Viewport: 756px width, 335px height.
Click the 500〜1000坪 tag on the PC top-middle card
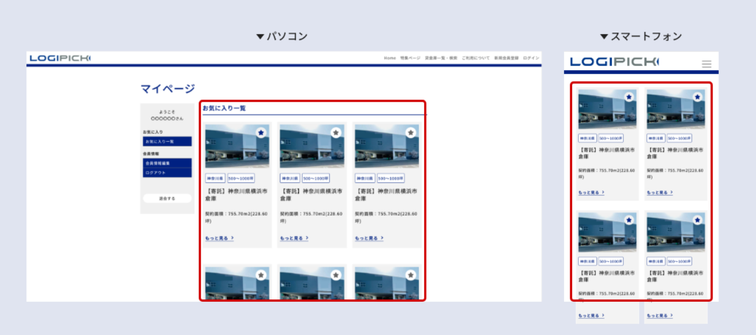click(316, 178)
